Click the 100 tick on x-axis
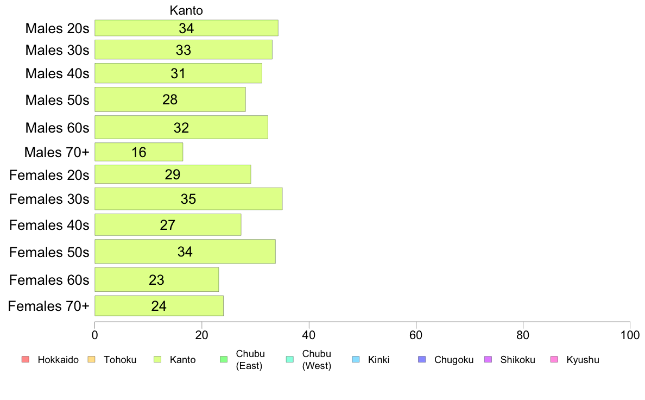This screenshot has height=400, width=645. click(630, 335)
